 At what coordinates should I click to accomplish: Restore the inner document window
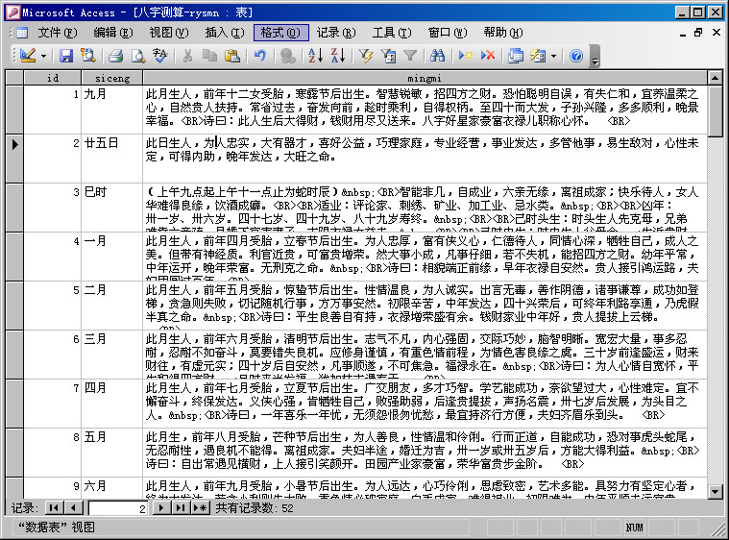[698, 33]
